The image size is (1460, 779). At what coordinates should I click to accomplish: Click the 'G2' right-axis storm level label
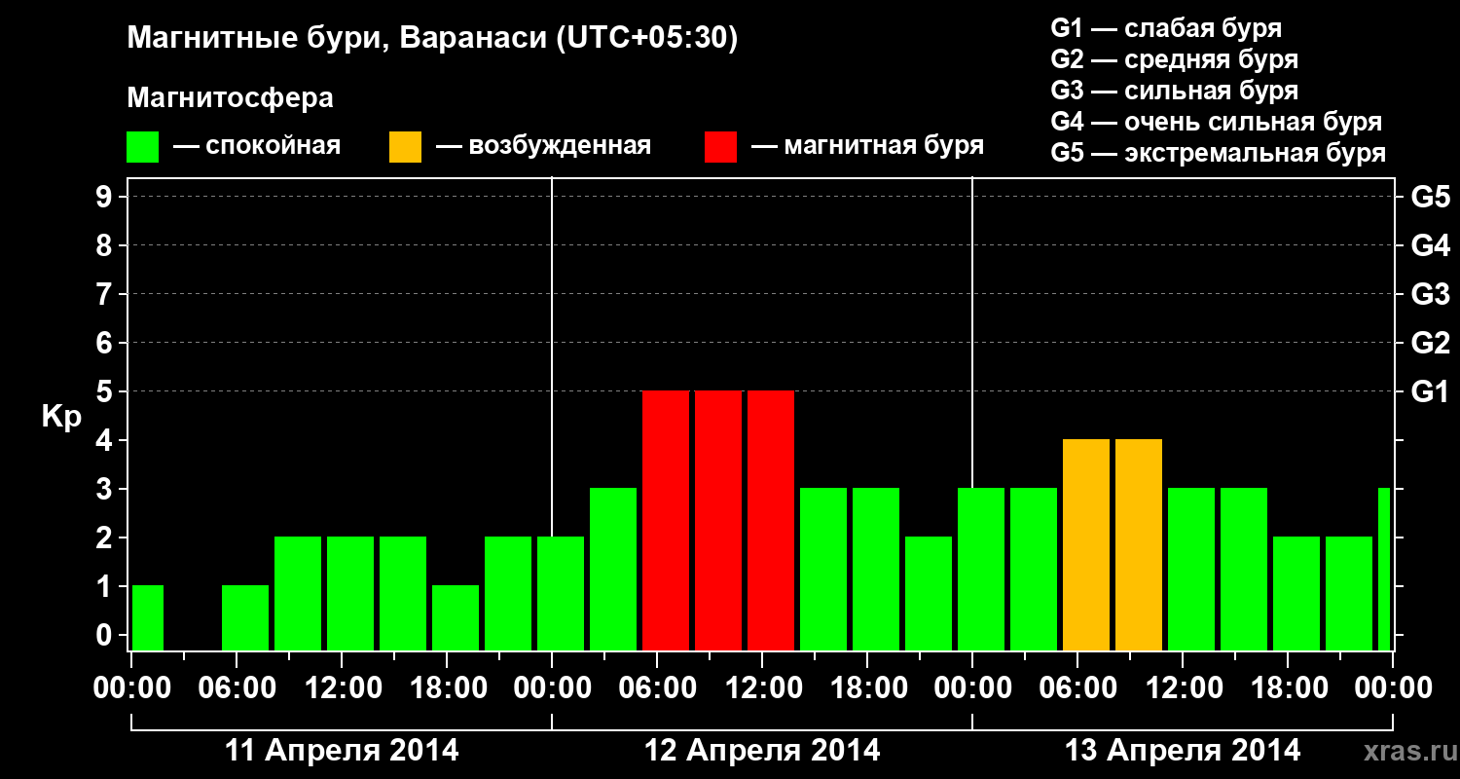pos(1430,343)
